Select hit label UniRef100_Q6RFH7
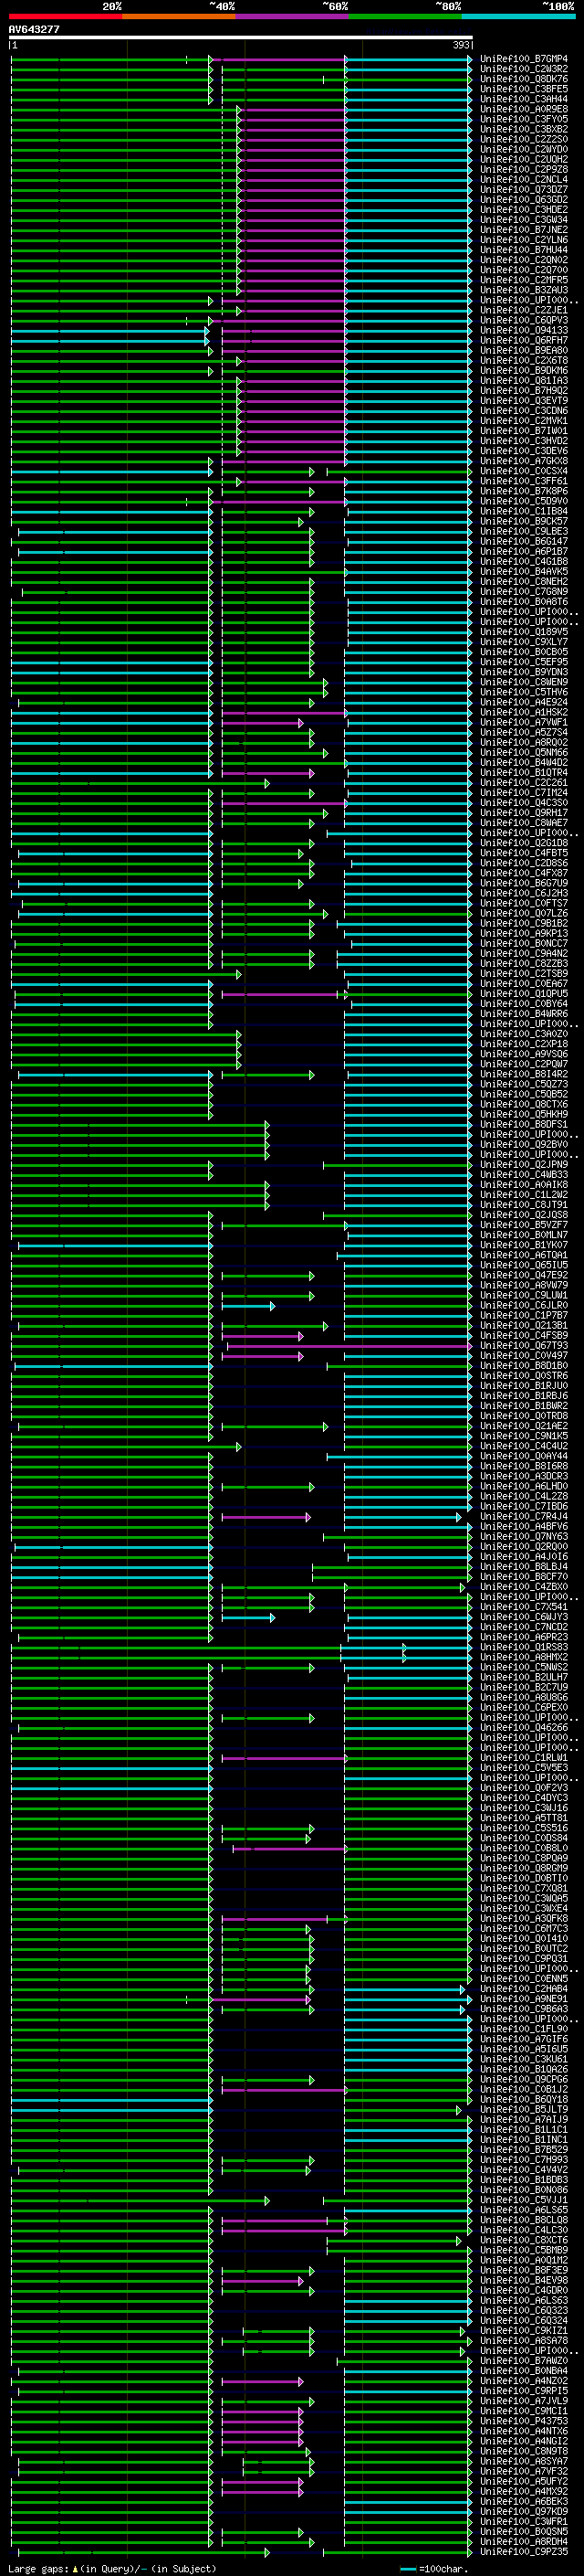This screenshot has height=2576, width=584. click(524, 340)
